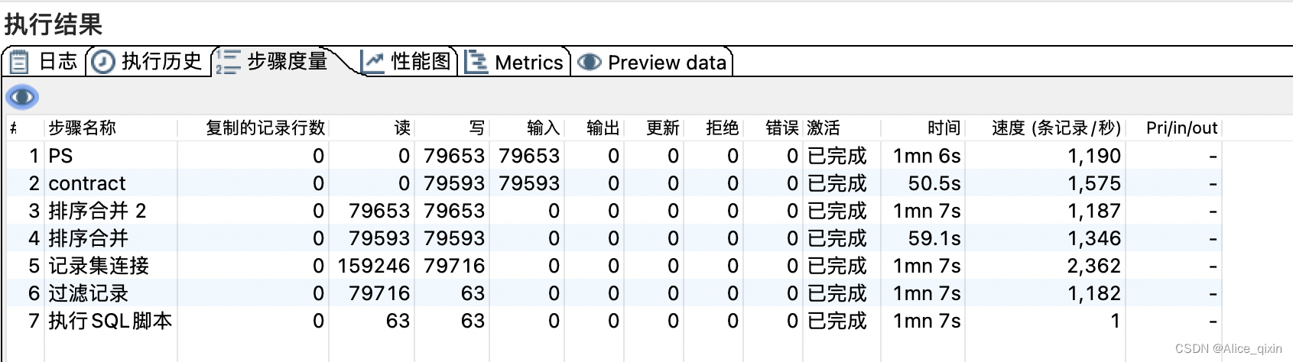Open the Preview data tab
The height and width of the screenshot is (362, 1293).
click(x=652, y=62)
